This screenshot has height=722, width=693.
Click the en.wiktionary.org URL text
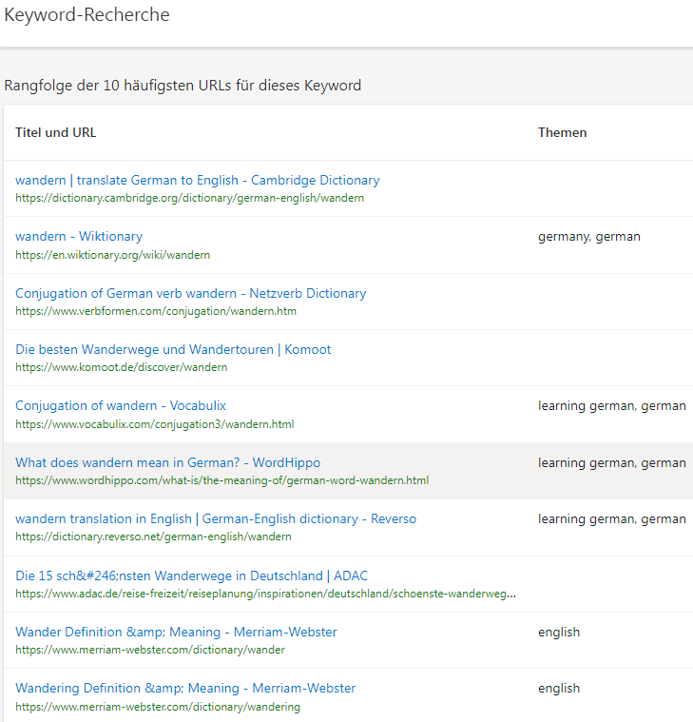pyautogui.click(x=112, y=255)
